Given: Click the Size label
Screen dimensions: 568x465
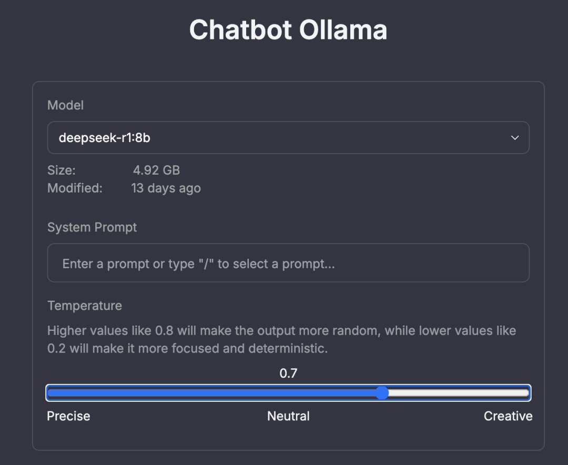Looking at the screenshot, I should click(x=62, y=170).
